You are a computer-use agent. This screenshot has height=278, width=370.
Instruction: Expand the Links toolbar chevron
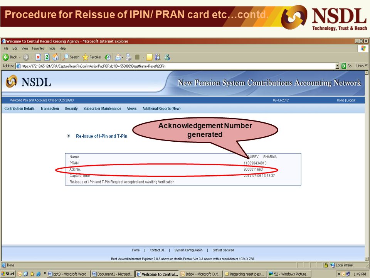[x=367, y=65]
